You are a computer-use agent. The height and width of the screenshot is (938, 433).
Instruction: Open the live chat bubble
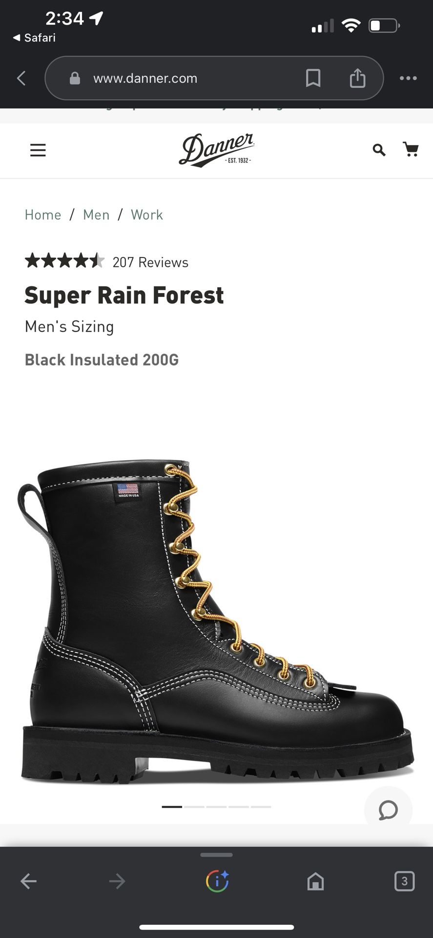click(x=388, y=810)
